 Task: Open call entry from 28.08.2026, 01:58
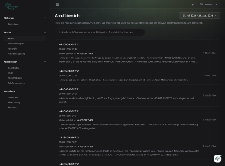(137, 75)
